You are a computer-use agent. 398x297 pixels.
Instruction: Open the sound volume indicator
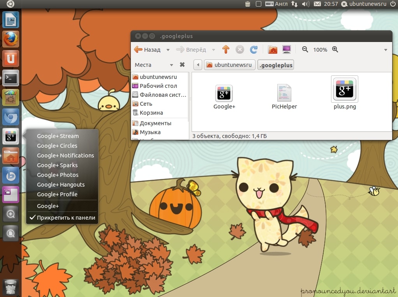pos(306,4)
